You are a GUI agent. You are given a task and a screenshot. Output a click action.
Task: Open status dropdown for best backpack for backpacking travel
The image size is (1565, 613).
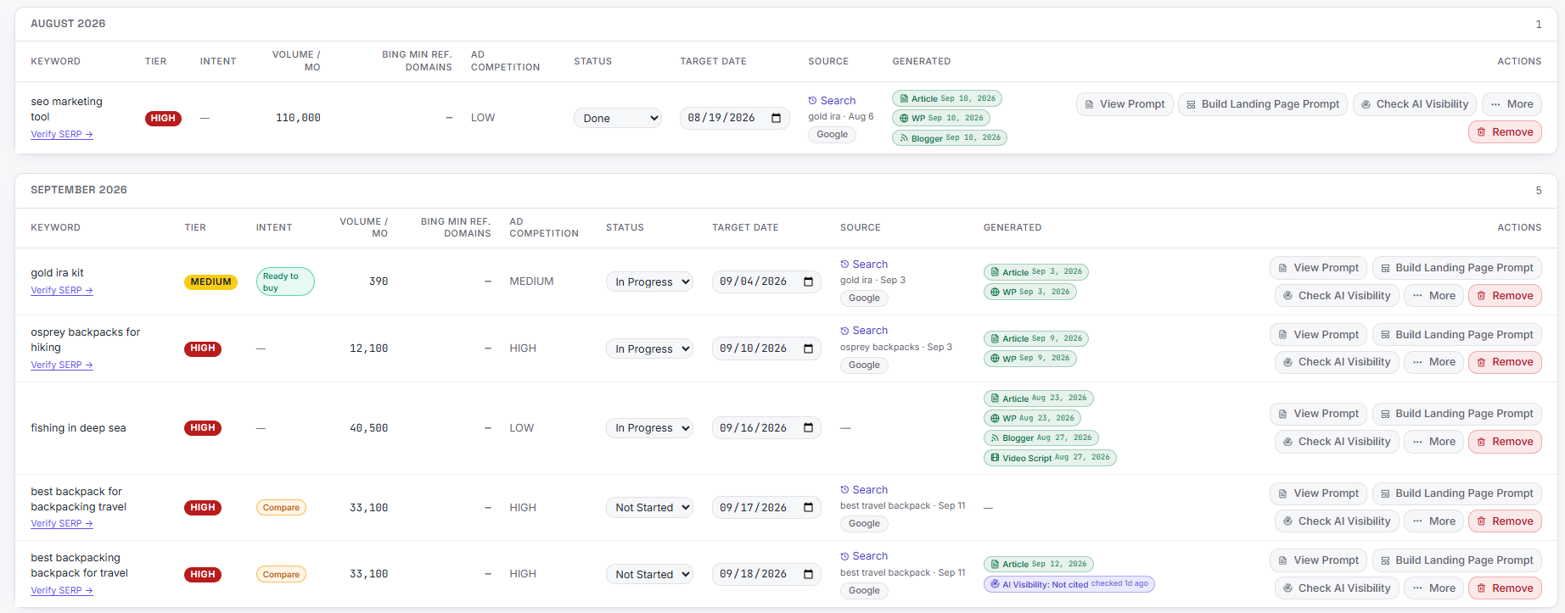click(x=649, y=508)
